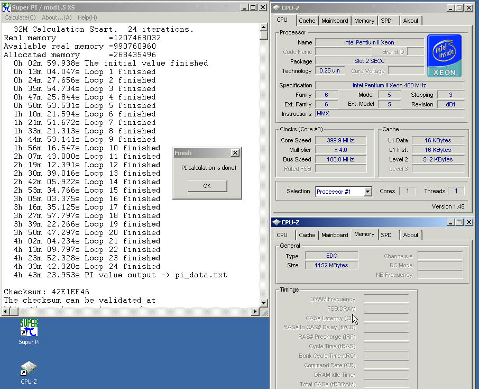The height and width of the screenshot is (389, 479).
Task: Click the Super PI horizontal scrollbar thumb
Action: [14, 312]
